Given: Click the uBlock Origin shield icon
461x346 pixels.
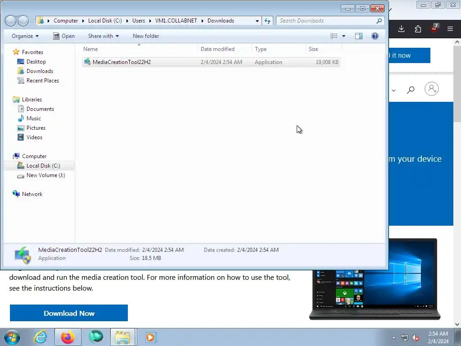Looking at the screenshot, I should [x=434, y=28].
